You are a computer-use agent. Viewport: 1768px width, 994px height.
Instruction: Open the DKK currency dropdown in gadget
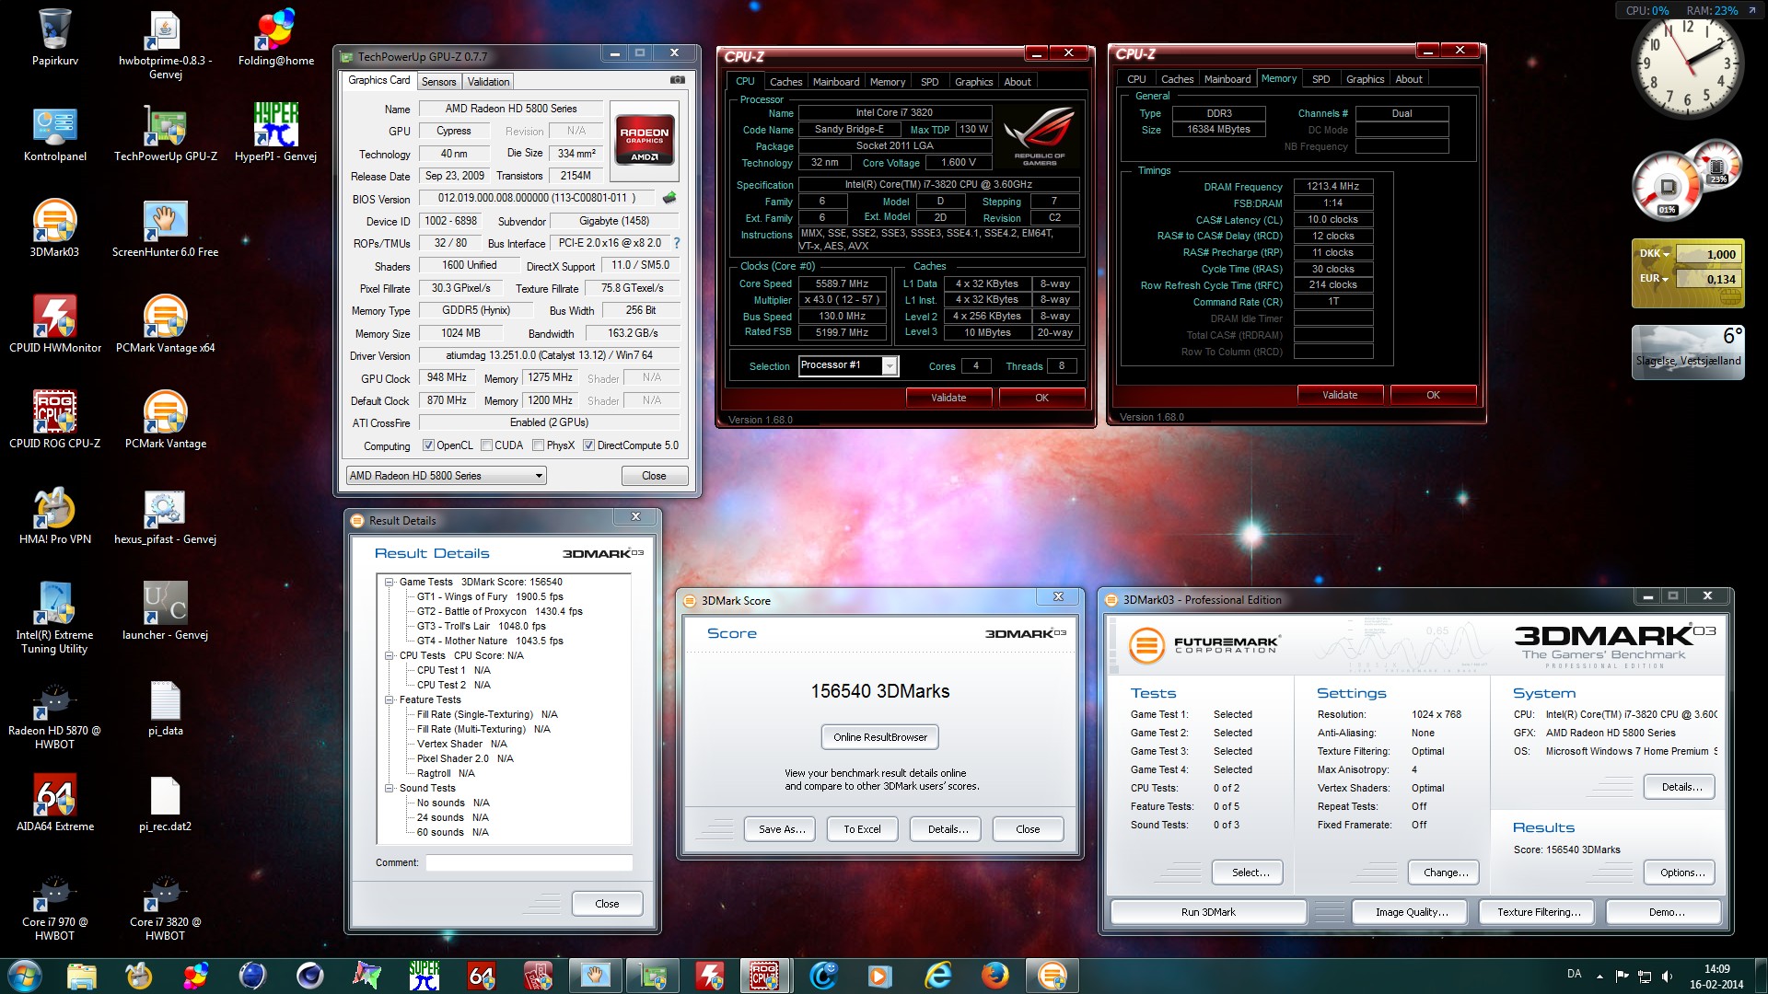[1654, 254]
